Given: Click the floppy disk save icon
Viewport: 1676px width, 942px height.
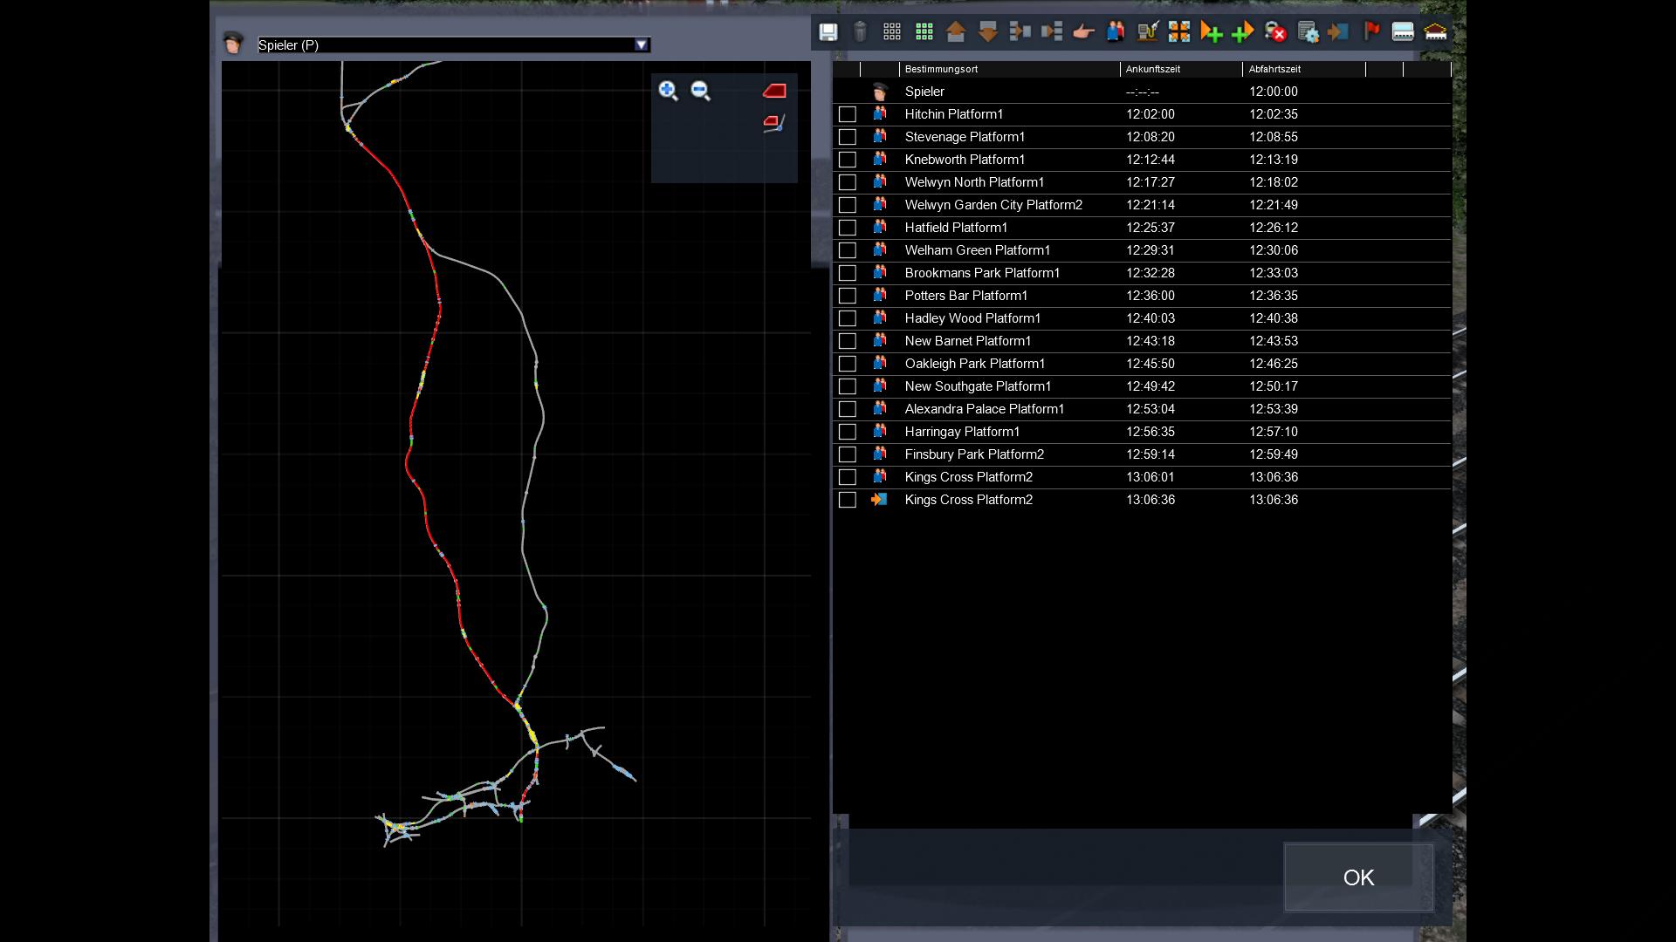Looking at the screenshot, I should pos(828,32).
